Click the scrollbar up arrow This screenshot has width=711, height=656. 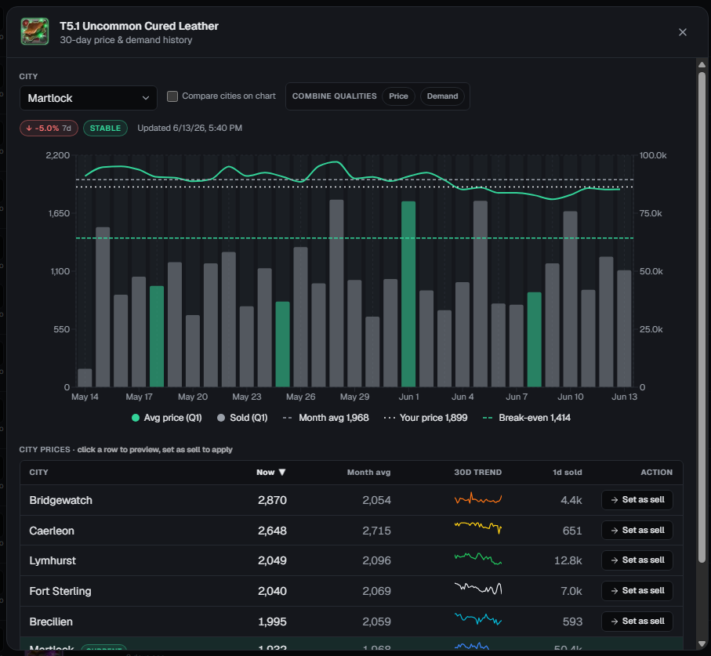click(702, 65)
